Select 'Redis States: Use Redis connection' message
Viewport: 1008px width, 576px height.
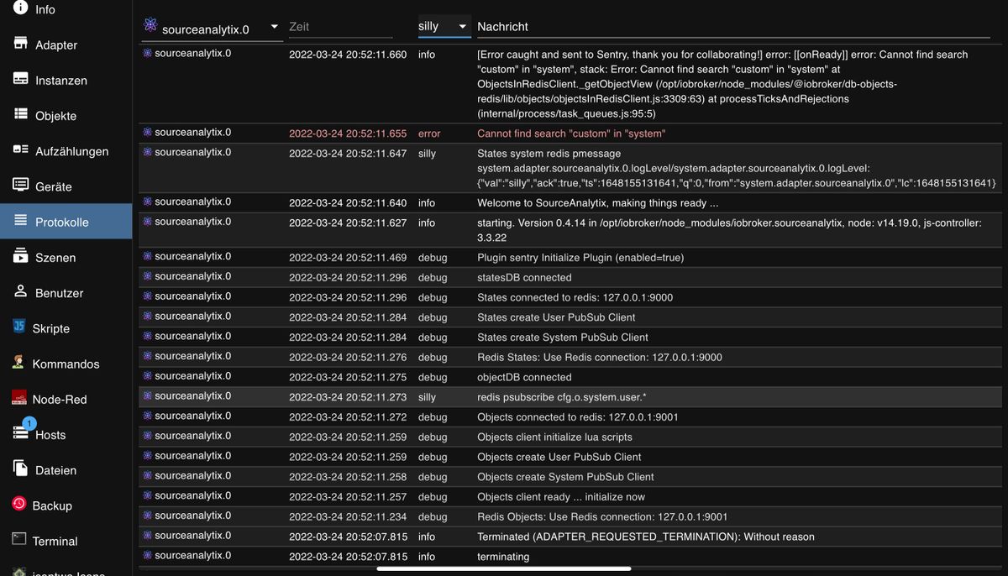click(x=600, y=358)
